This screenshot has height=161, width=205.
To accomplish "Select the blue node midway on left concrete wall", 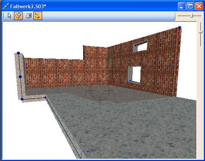I will coord(20,77).
